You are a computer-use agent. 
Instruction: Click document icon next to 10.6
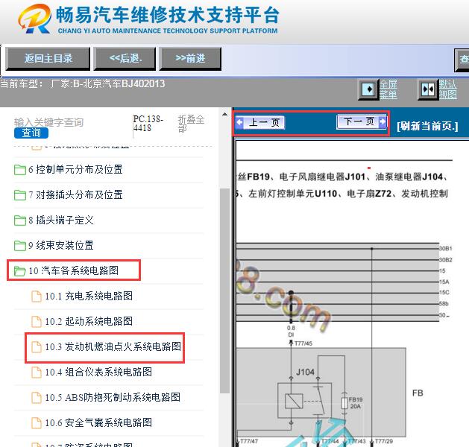click(37, 423)
